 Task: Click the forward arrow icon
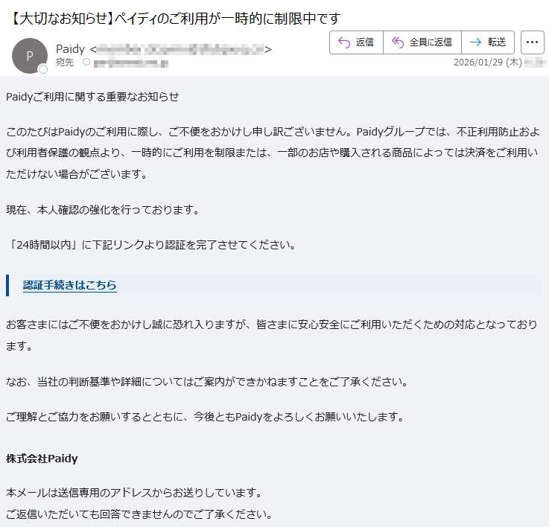point(475,42)
